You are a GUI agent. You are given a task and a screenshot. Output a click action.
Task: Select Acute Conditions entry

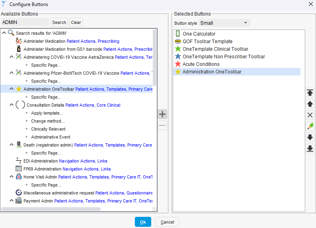coord(201,64)
